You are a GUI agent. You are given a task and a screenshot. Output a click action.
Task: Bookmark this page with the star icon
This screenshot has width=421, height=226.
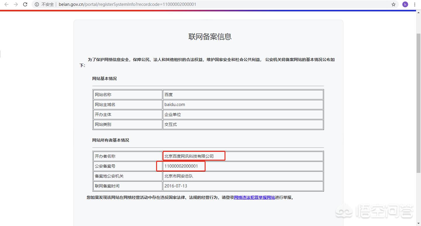(x=394, y=4)
